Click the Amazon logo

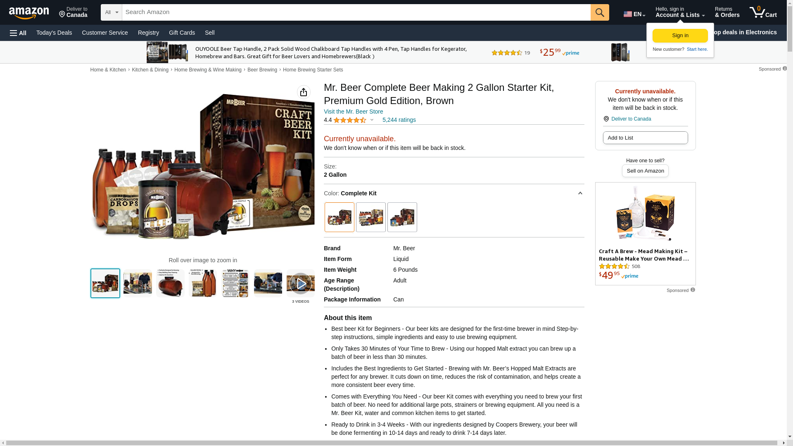(29, 13)
